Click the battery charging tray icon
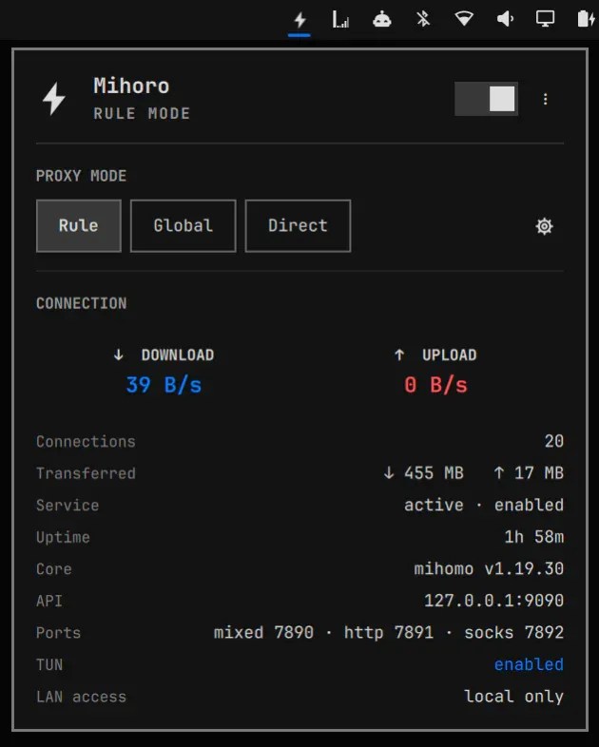 [586, 20]
